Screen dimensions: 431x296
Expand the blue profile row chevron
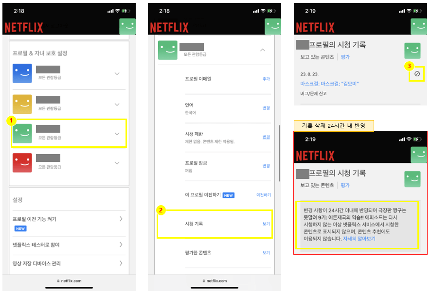tap(117, 73)
